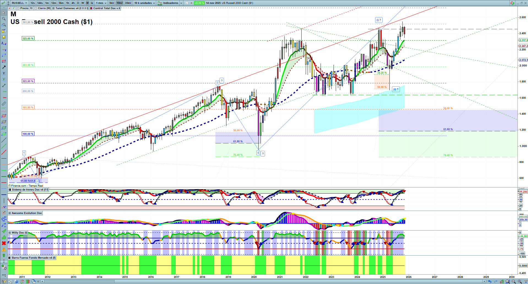
Task: Click the scrollbar right arrow
Action: (484, 282)
